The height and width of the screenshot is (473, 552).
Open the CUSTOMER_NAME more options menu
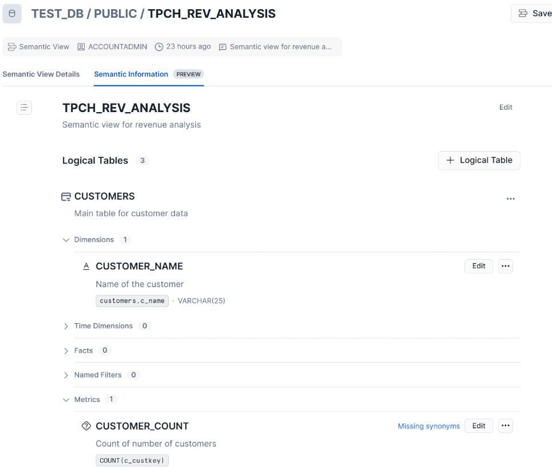505,266
